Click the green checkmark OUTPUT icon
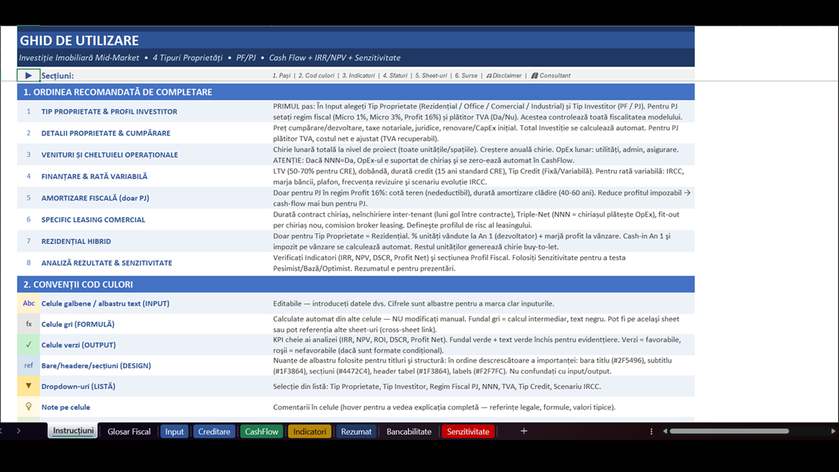839x472 pixels. (x=29, y=345)
